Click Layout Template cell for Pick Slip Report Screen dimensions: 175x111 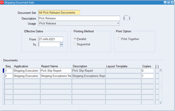pyautogui.click(x=123, y=71)
